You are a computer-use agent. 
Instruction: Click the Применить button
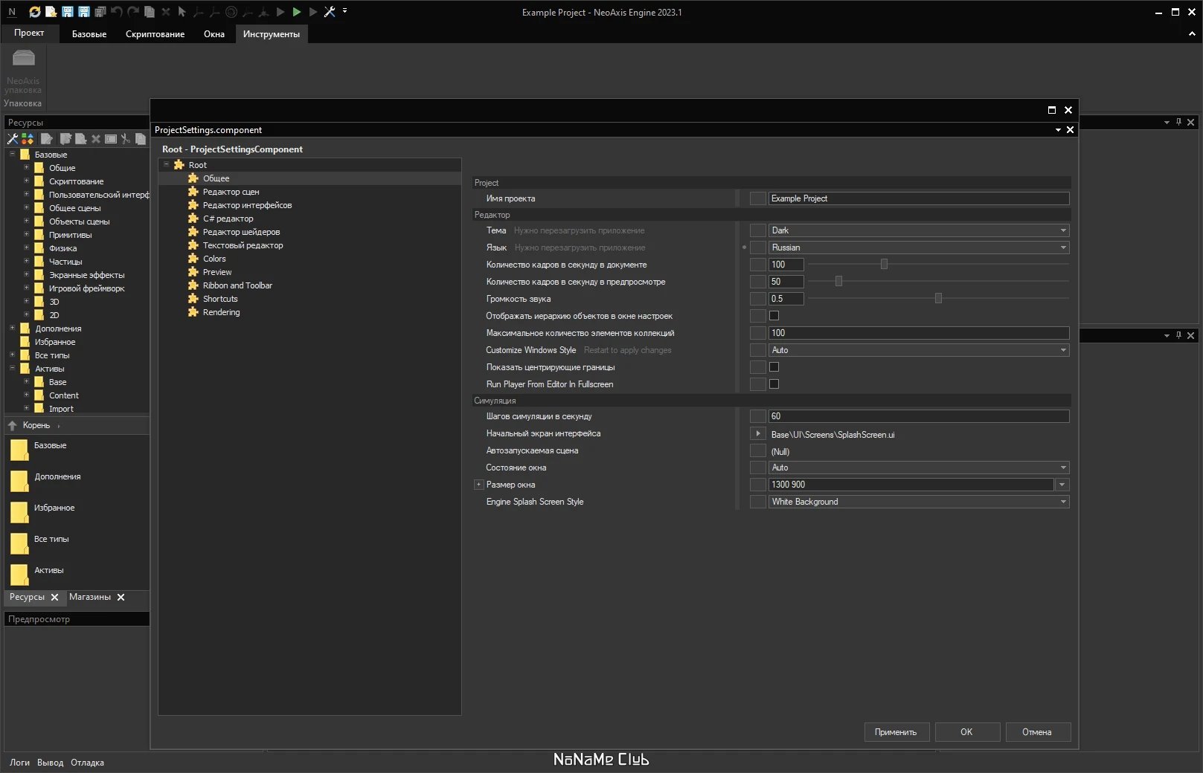[x=896, y=732]
